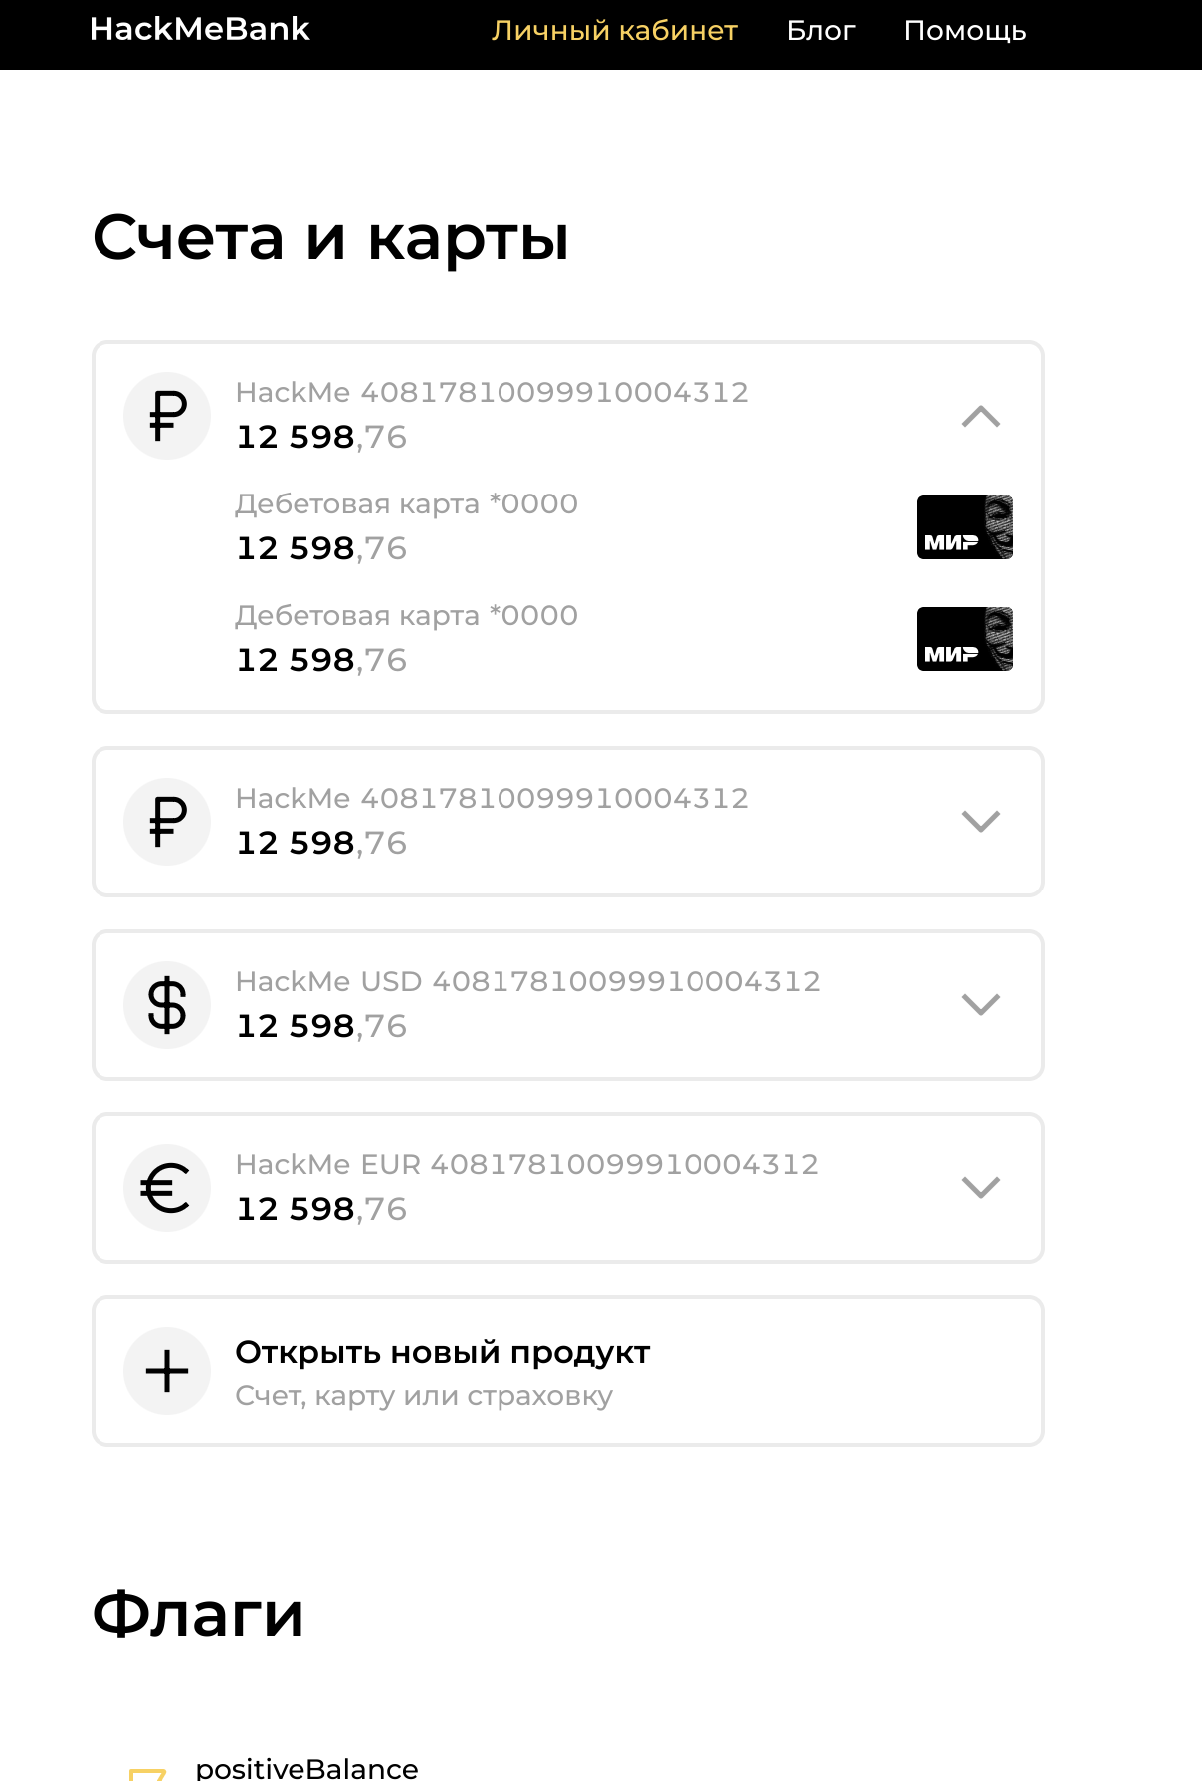Go to the Блог menu item
The width and height of the screenshot is (1202, 1781).
coord(821,31)
